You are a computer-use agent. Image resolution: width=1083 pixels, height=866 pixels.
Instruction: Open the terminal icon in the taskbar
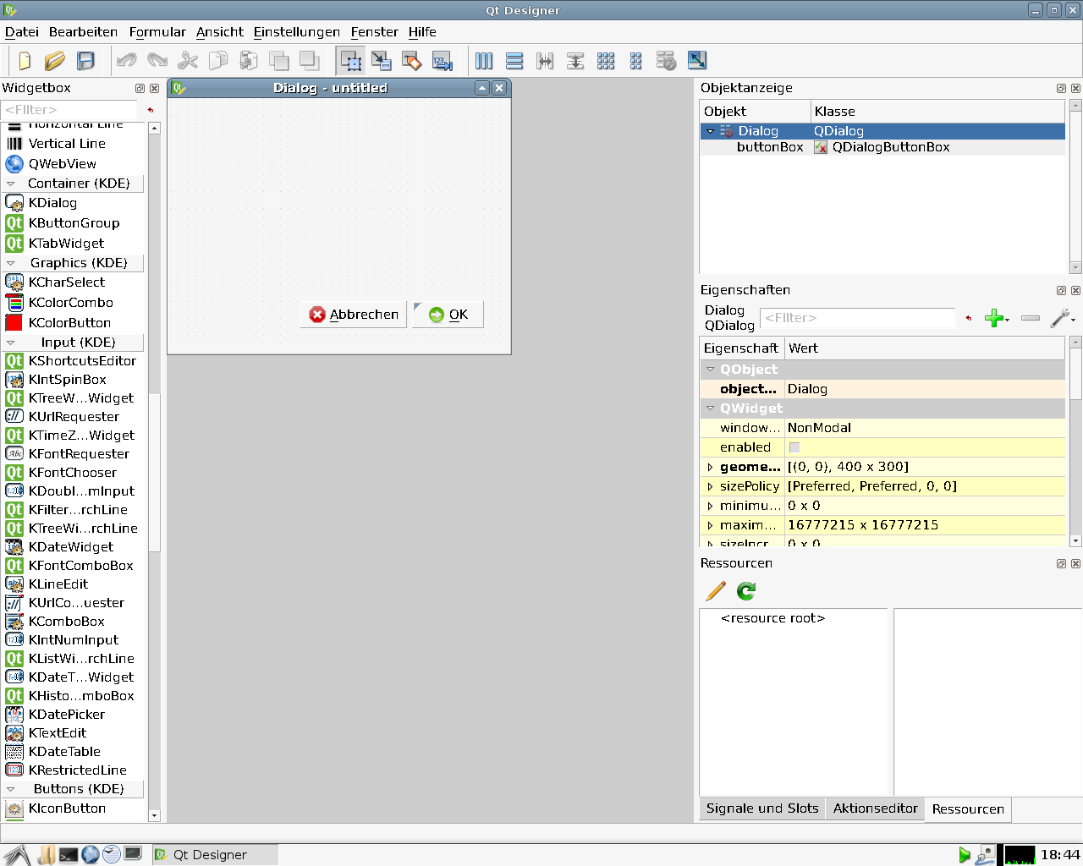coord(69,854)
